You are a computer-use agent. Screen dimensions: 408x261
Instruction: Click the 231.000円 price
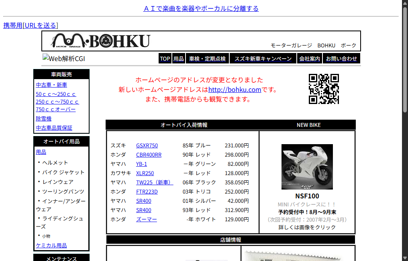237,145
